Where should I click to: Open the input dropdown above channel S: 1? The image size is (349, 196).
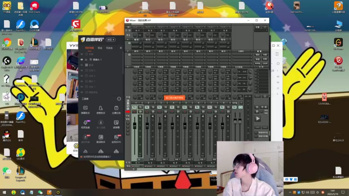tap(137, 27)
